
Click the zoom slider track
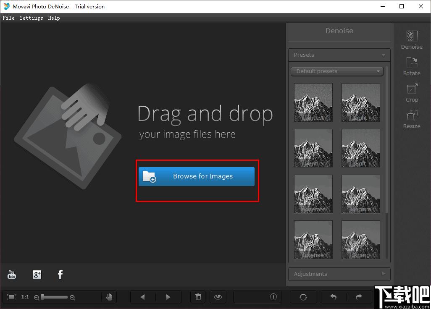click(55, 297)
